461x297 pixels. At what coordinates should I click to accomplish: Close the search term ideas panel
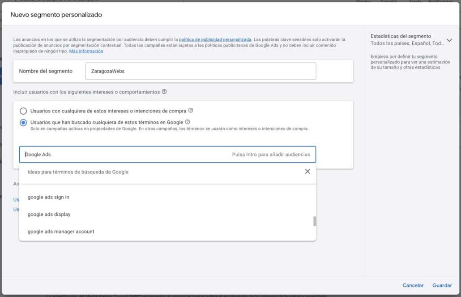tap(307, 172)
